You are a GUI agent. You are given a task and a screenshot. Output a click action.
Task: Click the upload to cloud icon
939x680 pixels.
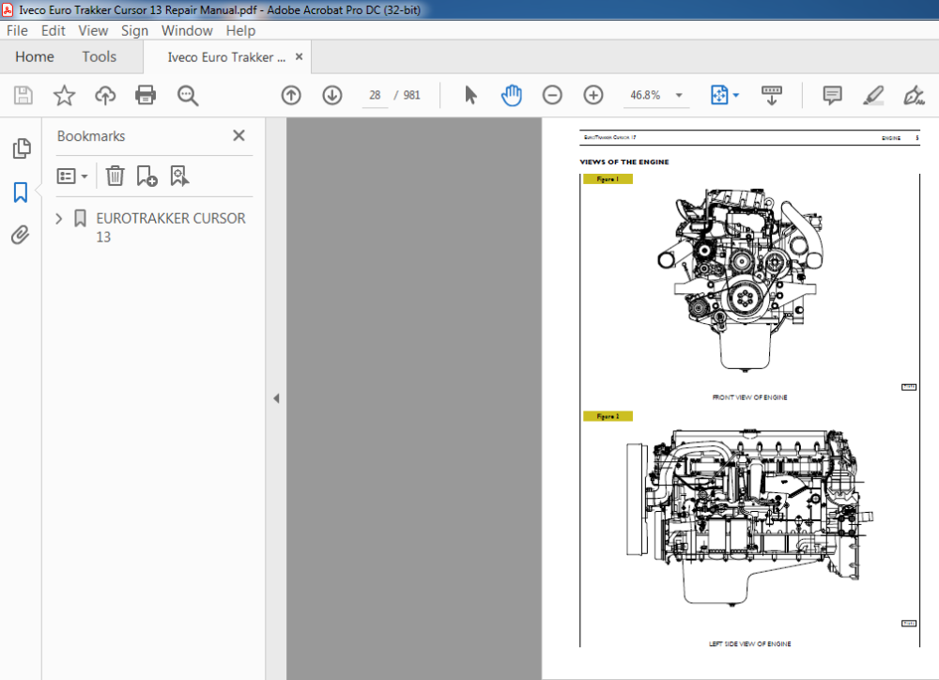click(x=105, y=95)
